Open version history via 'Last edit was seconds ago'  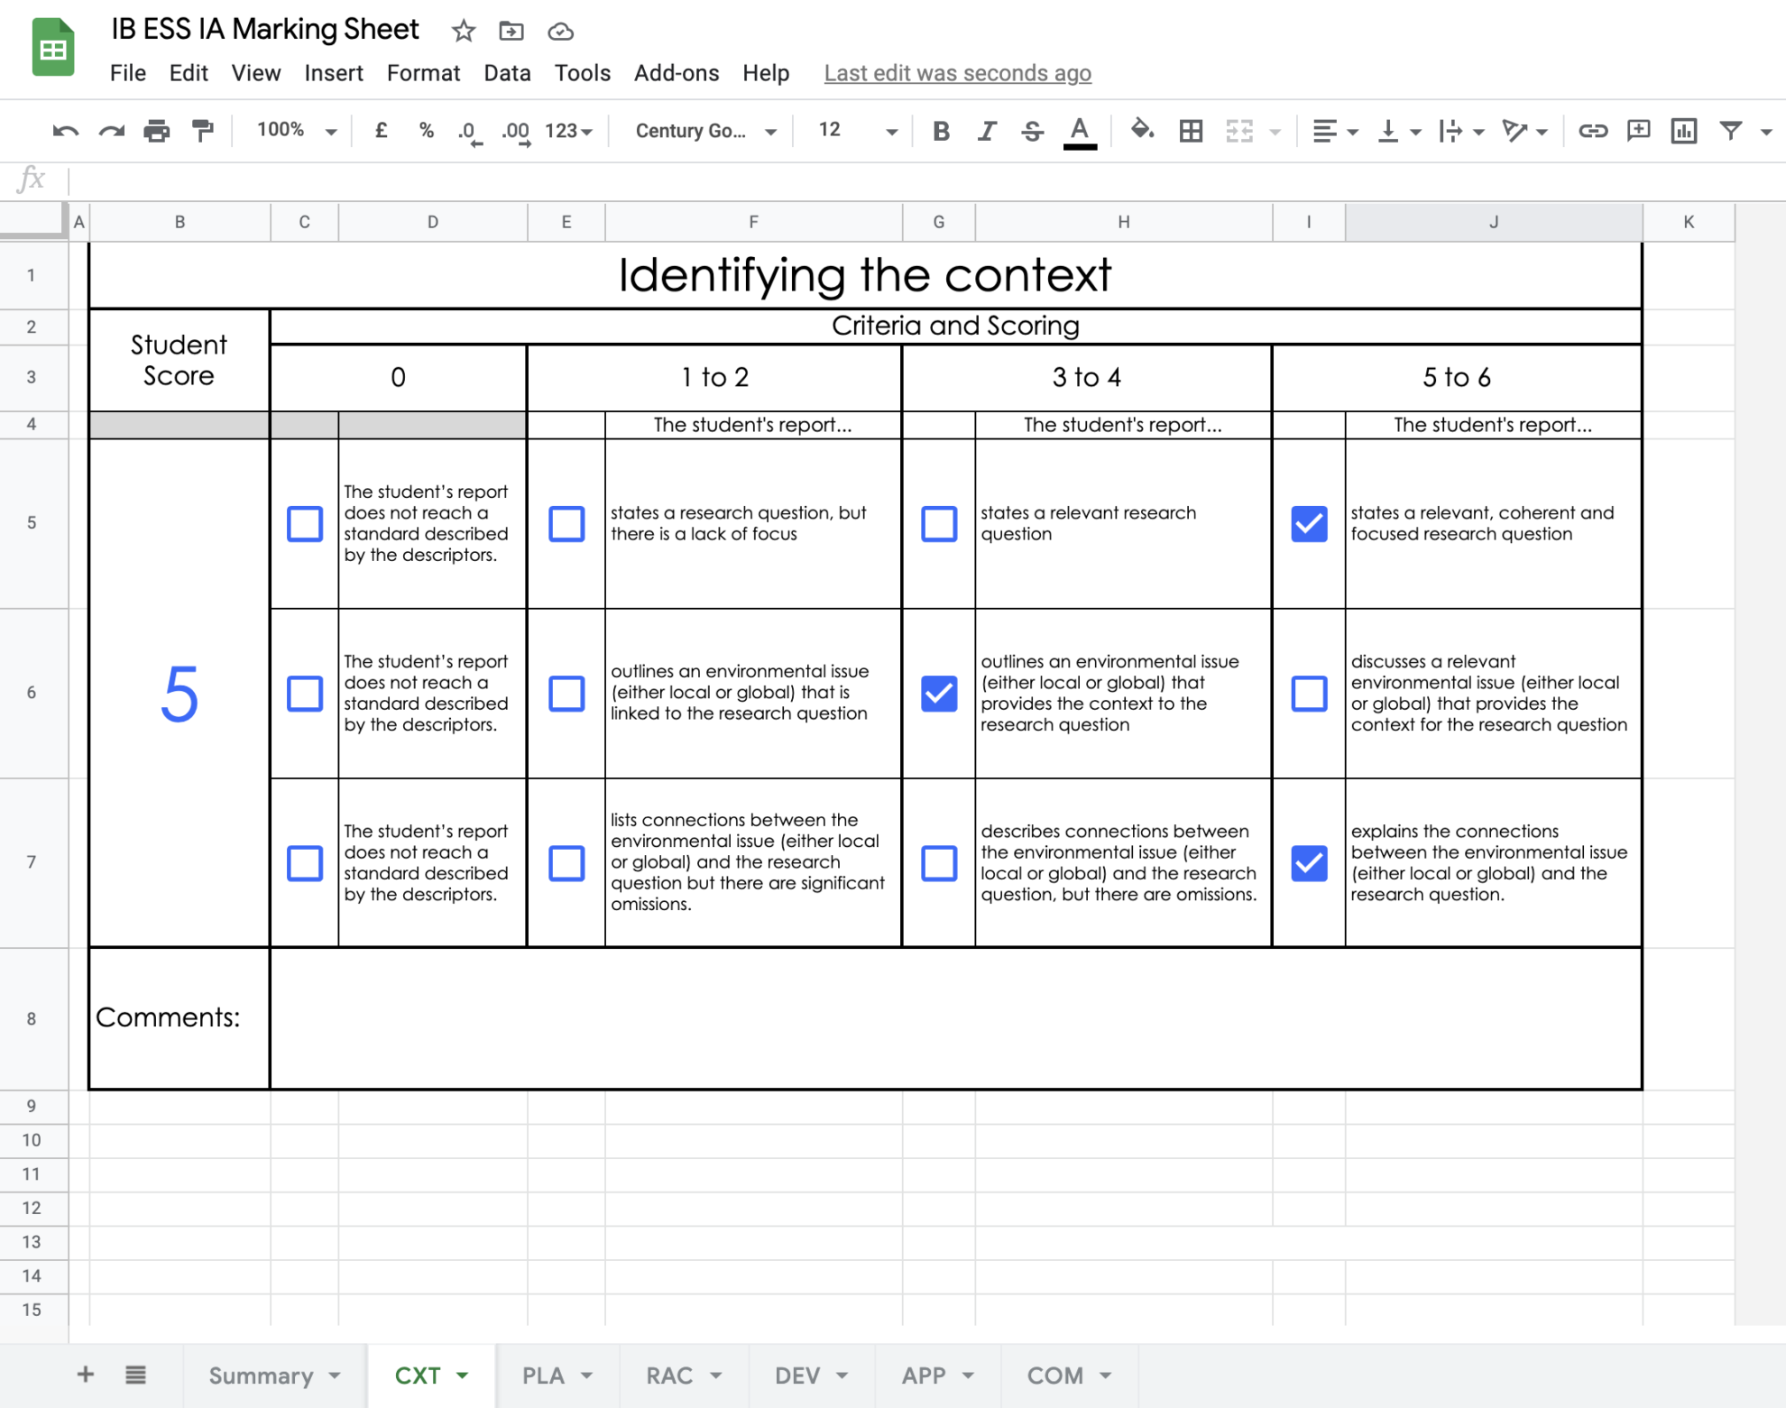956,73
